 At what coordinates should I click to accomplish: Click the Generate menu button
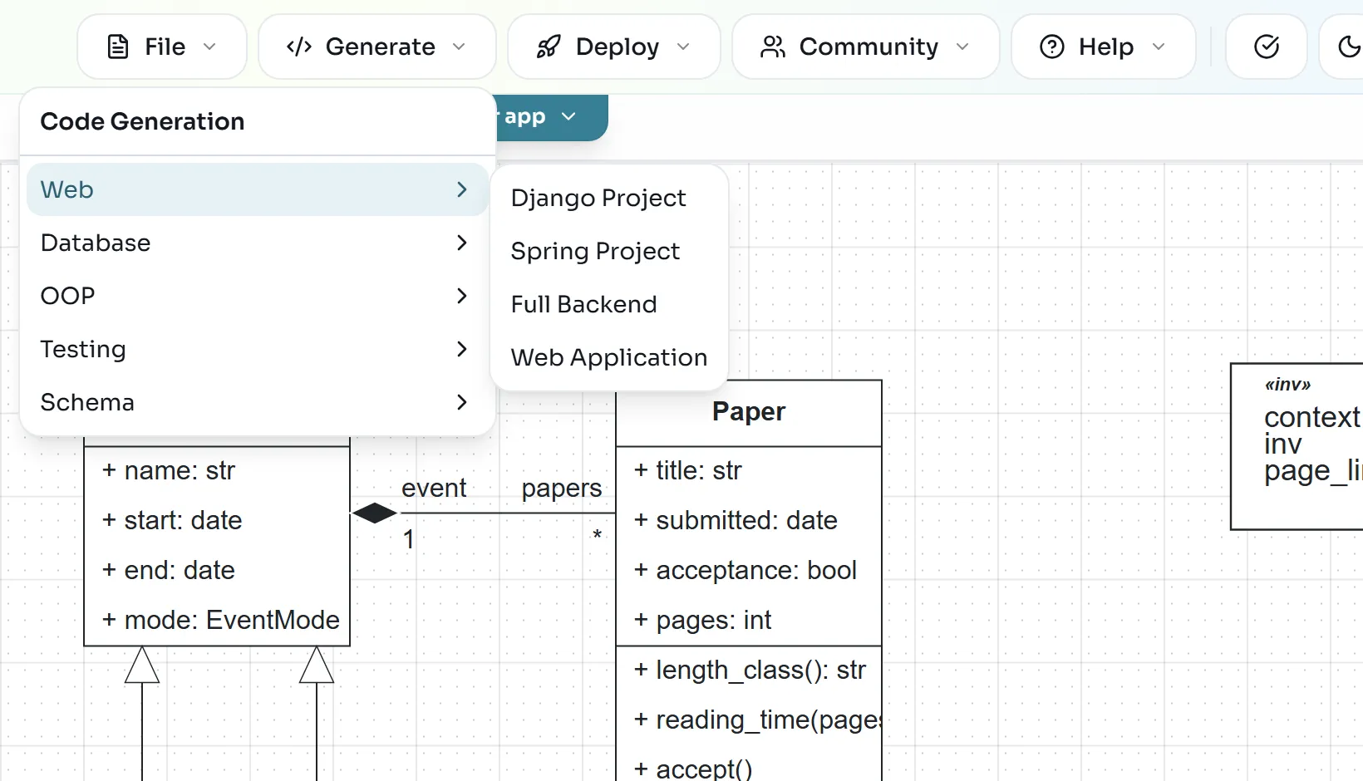coord(376,47)
